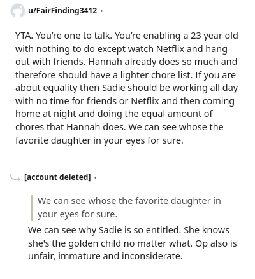Image resolution: width=255 pixels, height=279 pixels.
Task: Click the reply arrow icon beside the deleted account
Action: pyautogui.click(x=15, y=177)
